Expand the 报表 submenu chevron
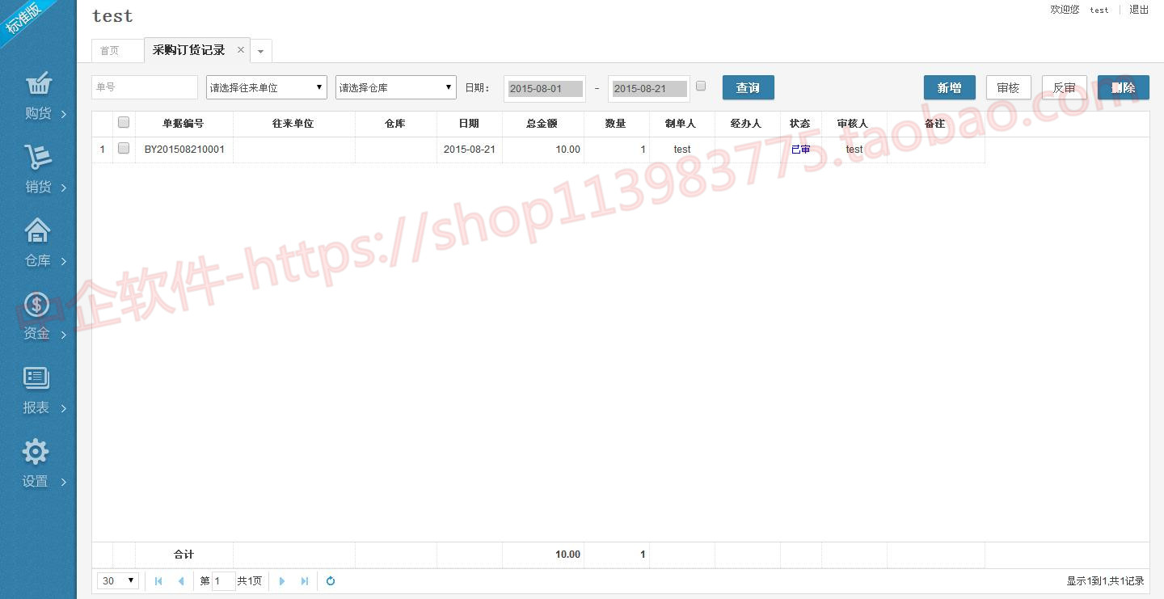1164x599 pixels. pos(64,408)
